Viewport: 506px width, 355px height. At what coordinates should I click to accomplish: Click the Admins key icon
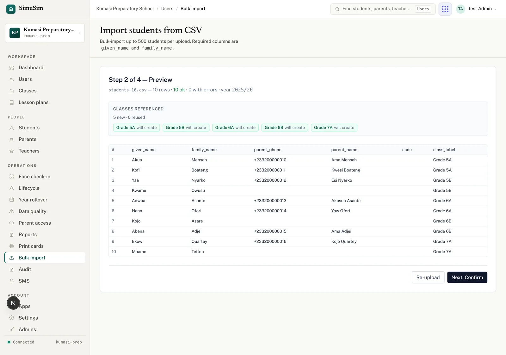12,329
